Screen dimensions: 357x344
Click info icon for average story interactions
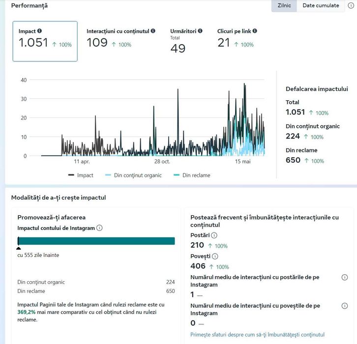tap(345, 306)
